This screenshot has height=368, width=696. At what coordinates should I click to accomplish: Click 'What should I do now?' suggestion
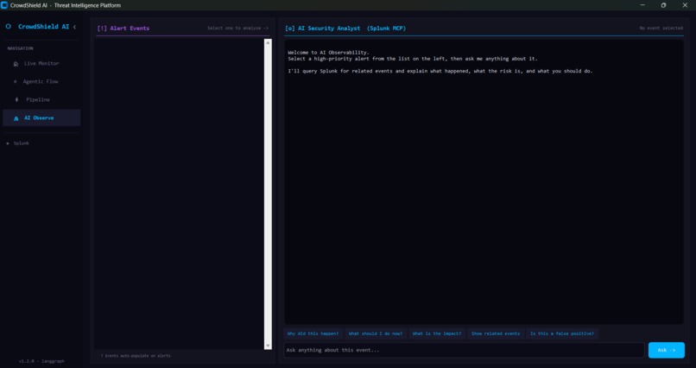[x=376, y=333]
